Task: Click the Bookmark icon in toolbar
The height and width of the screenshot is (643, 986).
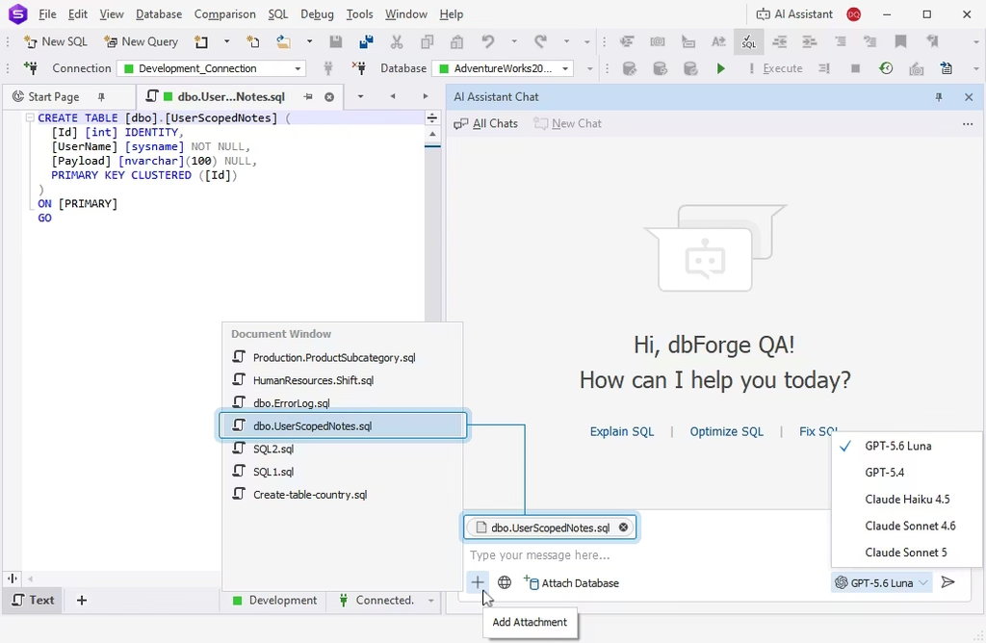Action: pyautogui.click(x=900, y=41)
